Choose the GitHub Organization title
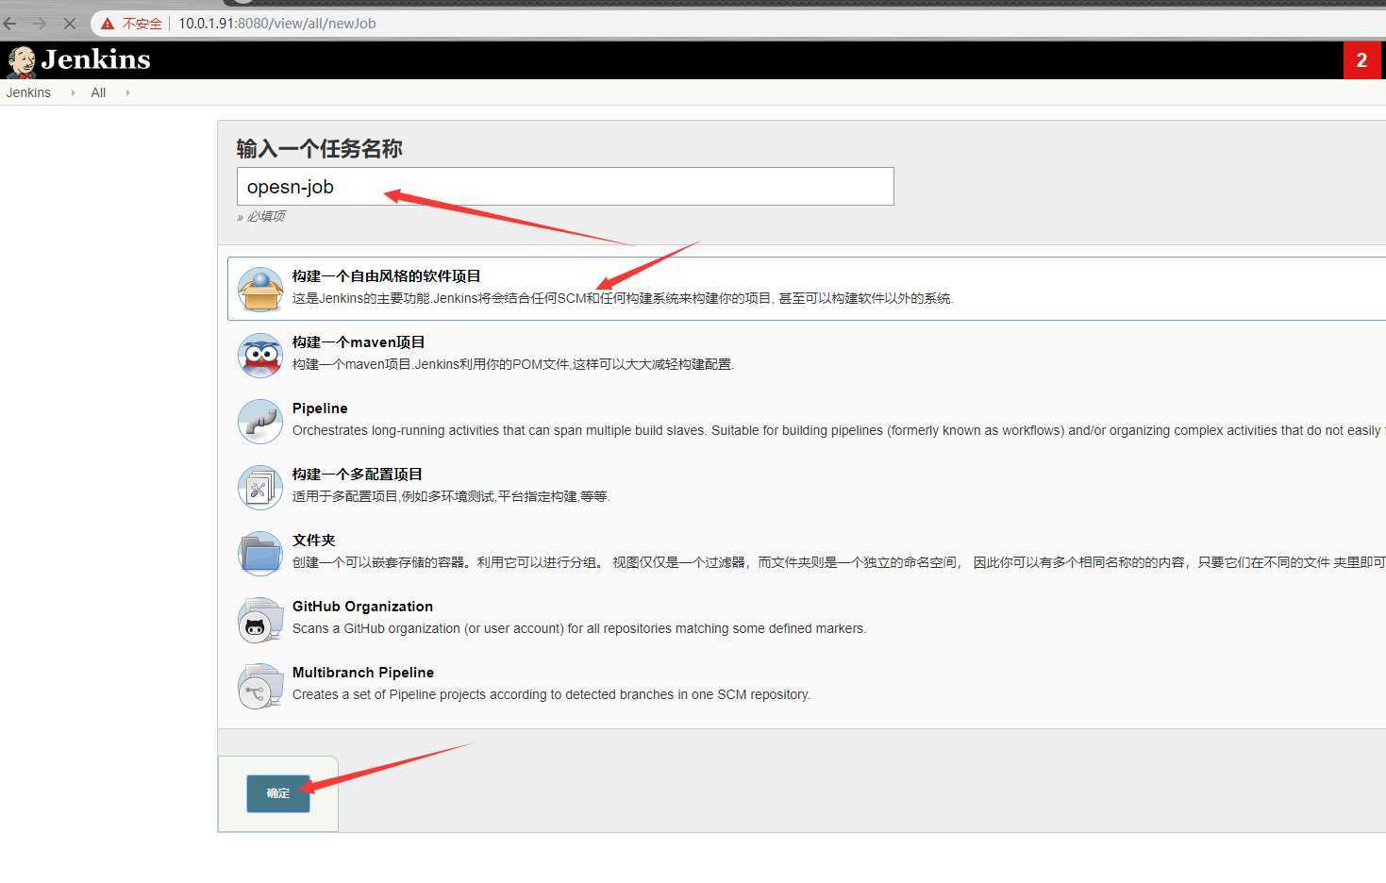This screenshot has width=1386, height=883. (362, 607)
